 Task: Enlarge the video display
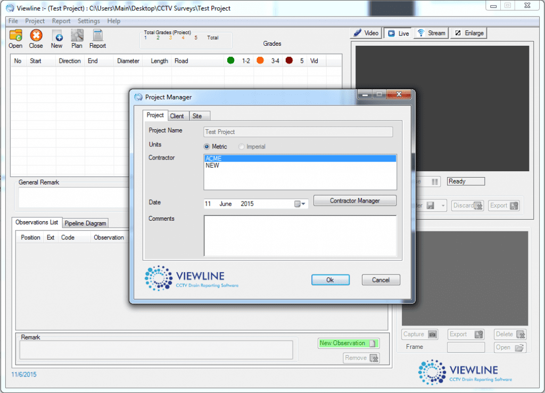pos(468,32)
